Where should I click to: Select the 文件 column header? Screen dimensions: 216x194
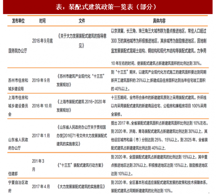[82, 21]
